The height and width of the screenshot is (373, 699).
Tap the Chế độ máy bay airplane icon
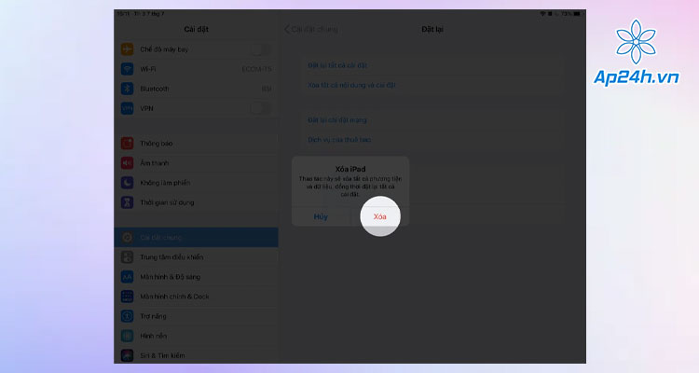coord(127,49)
